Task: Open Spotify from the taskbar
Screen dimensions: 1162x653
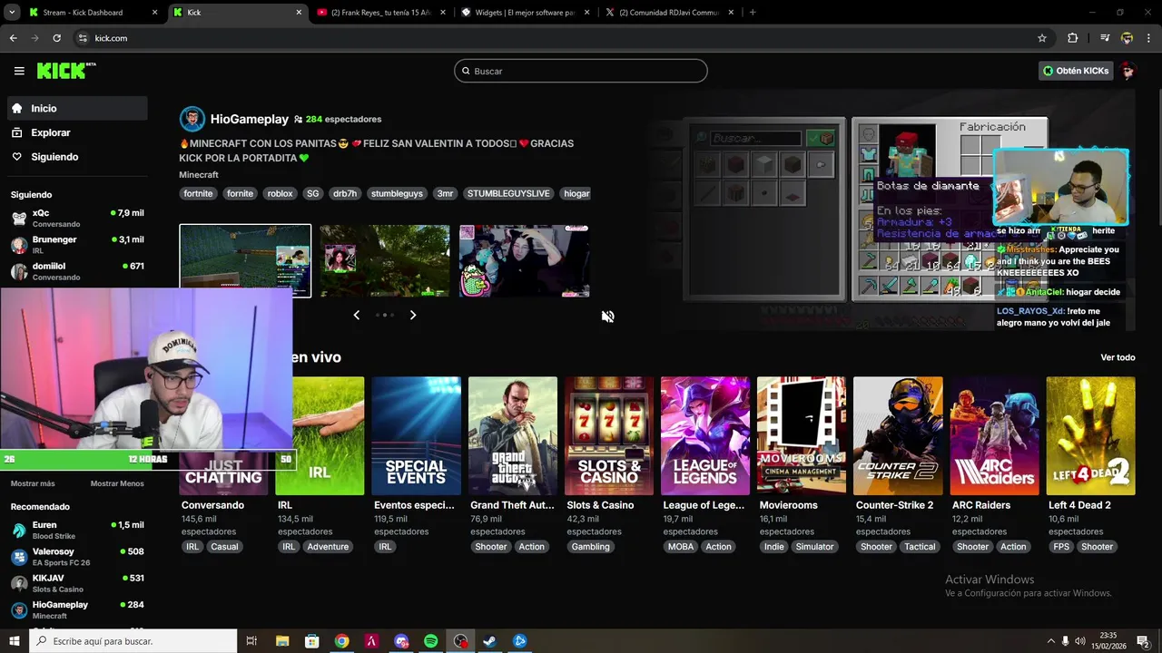Action: tap(430, 641)
